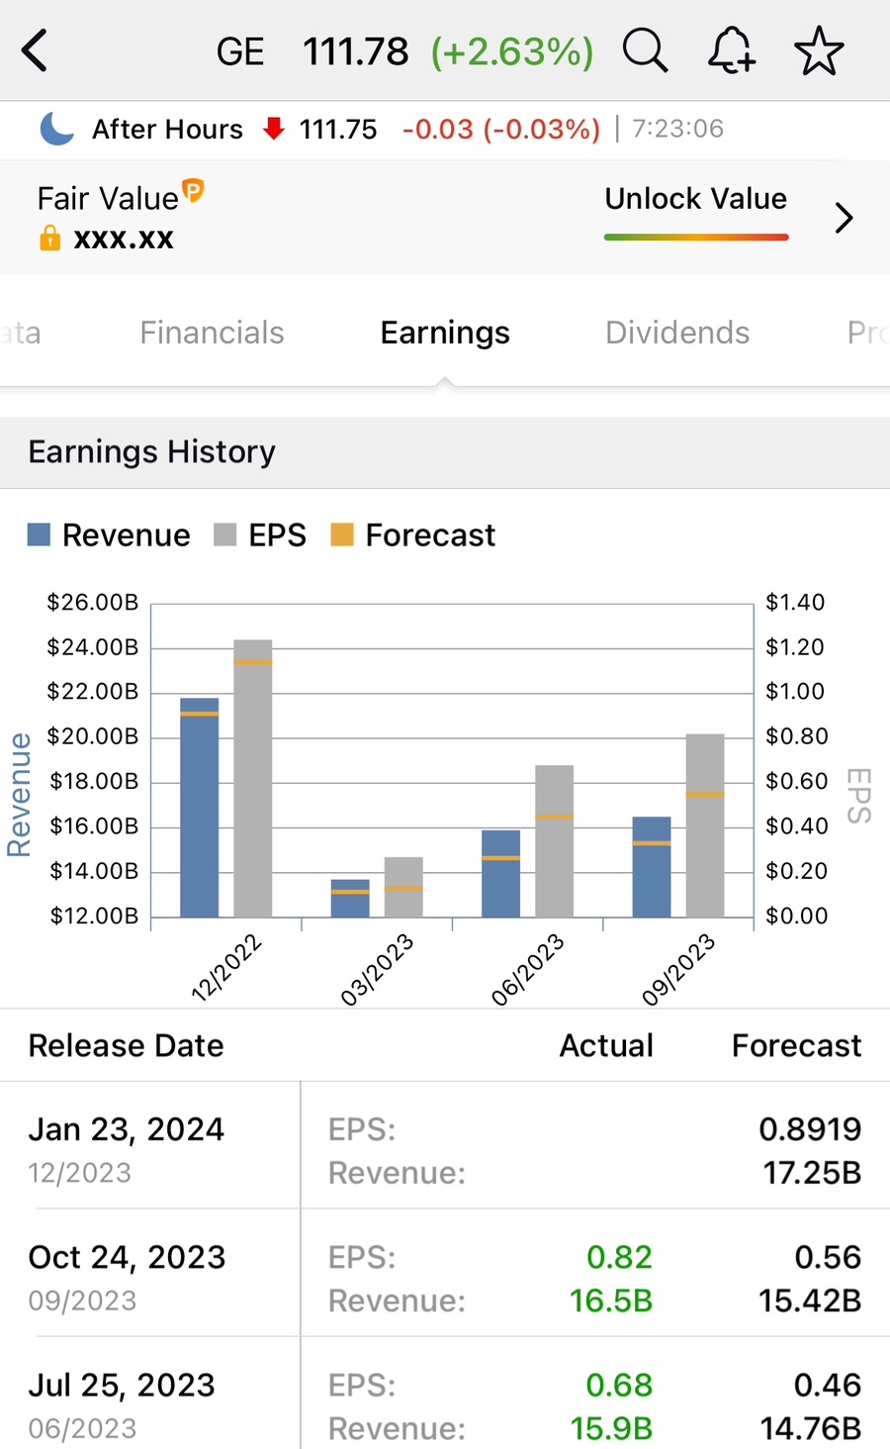Image resolution: width=890 pixels, height=1449 pixels.
Task: Add a price alert with bell icon
Action: pos(732,50)
